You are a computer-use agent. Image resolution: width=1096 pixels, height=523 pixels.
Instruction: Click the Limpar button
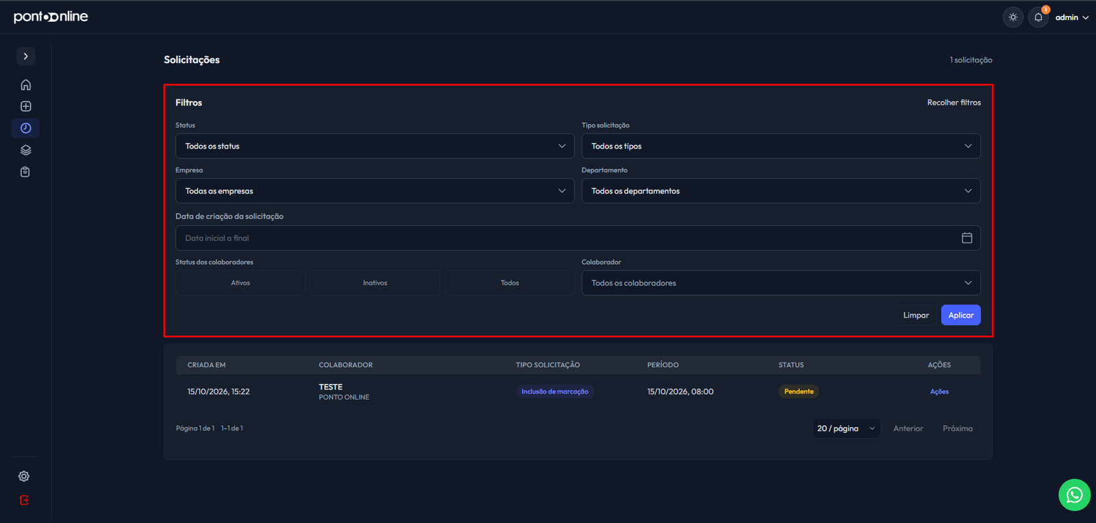point(916,315)
